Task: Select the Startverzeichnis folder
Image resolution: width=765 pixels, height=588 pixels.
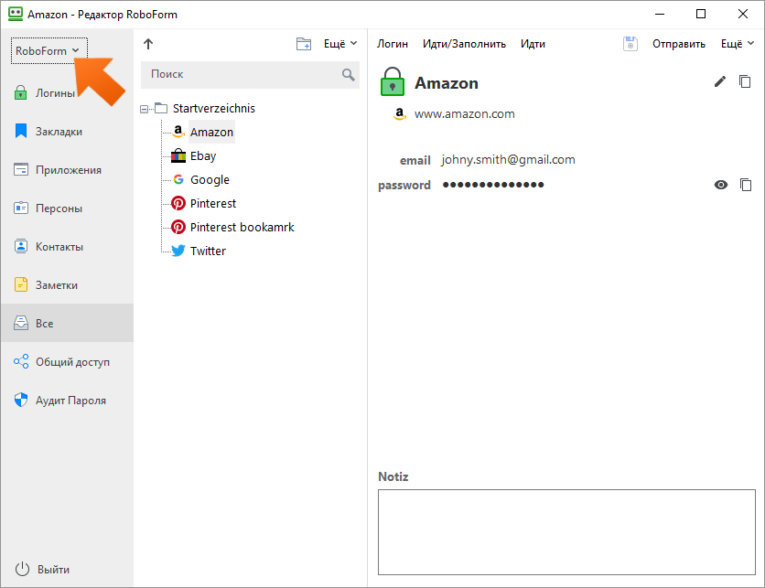Action: click(214, 108)
